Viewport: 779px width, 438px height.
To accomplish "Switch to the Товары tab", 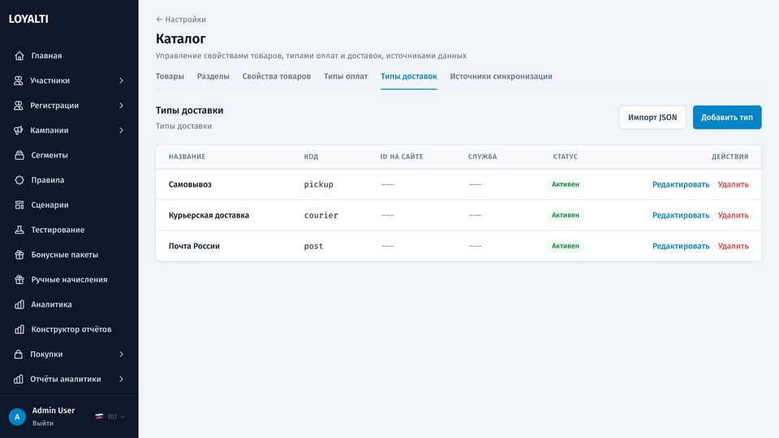I will coord(170,76).
